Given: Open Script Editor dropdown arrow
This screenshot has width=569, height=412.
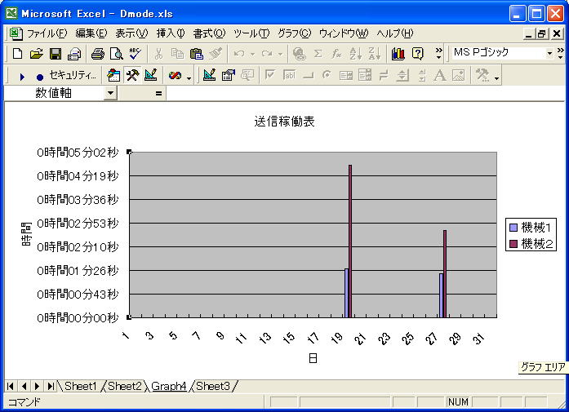Looking at the screenshot, I should click(189, 78).
